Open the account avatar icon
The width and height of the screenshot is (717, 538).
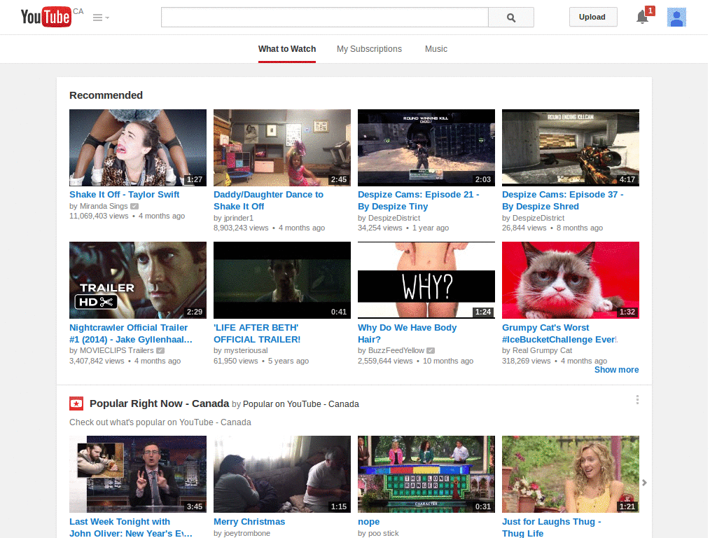click(x=676, y=18)
